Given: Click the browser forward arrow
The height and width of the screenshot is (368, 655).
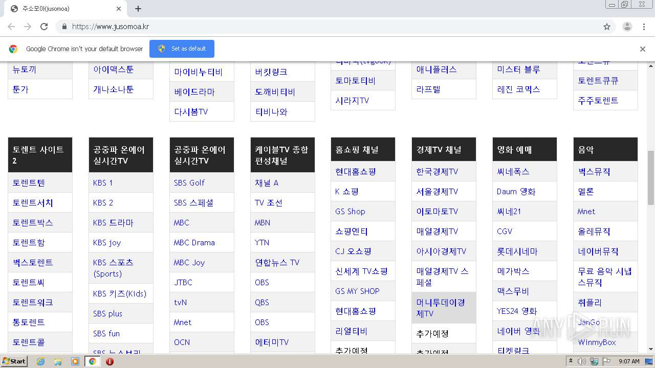Looking at the screenshot, I should (28, 27).
